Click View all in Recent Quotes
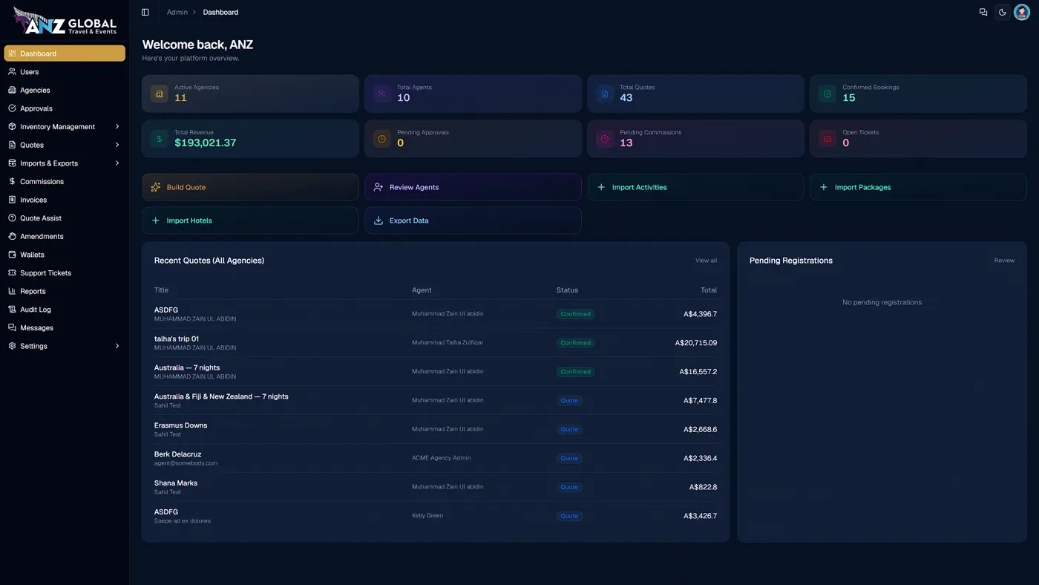The image size is (1039, 585). [x=706, y=261]
